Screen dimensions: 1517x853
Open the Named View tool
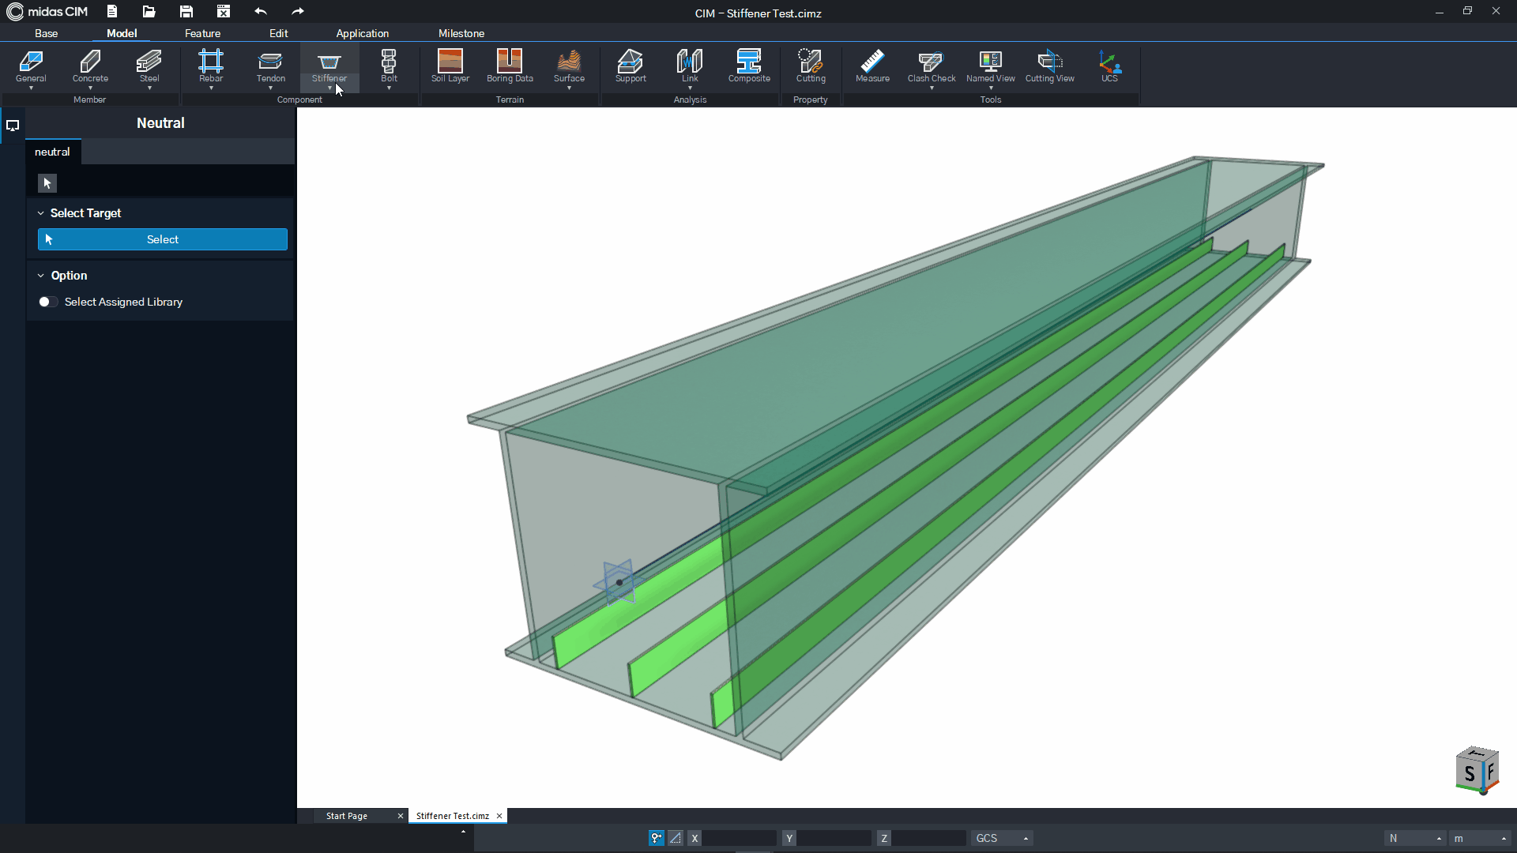pos(991,66)
